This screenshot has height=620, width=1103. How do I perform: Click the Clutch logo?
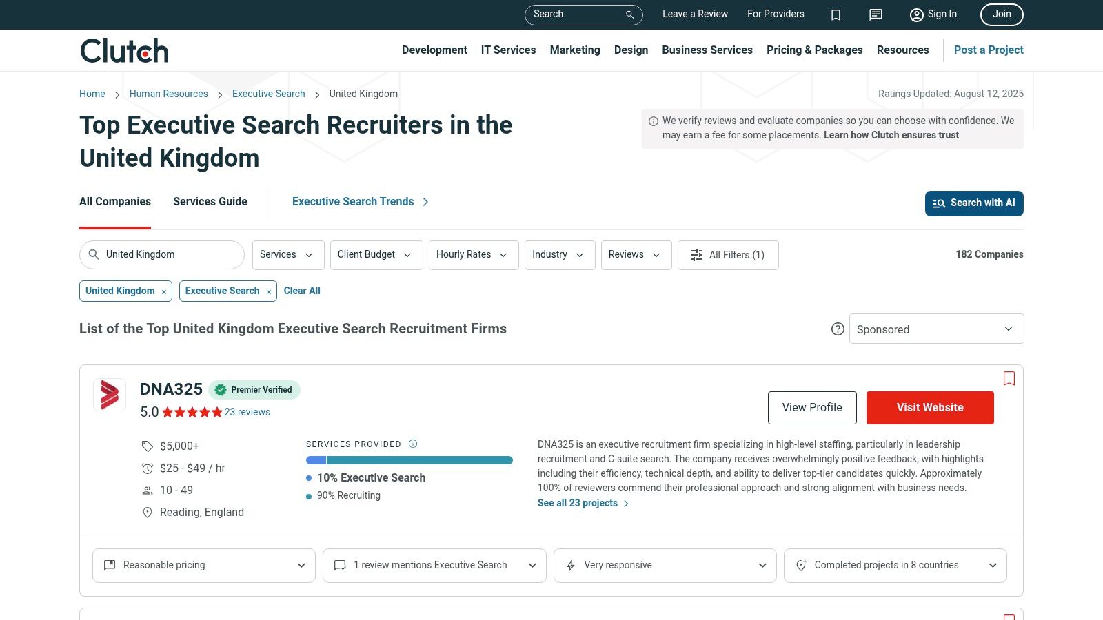(x=125, y=50)
